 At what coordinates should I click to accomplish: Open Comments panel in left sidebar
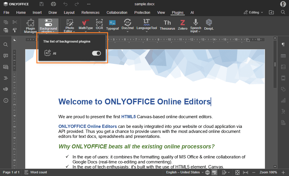(x=6, y=56)
